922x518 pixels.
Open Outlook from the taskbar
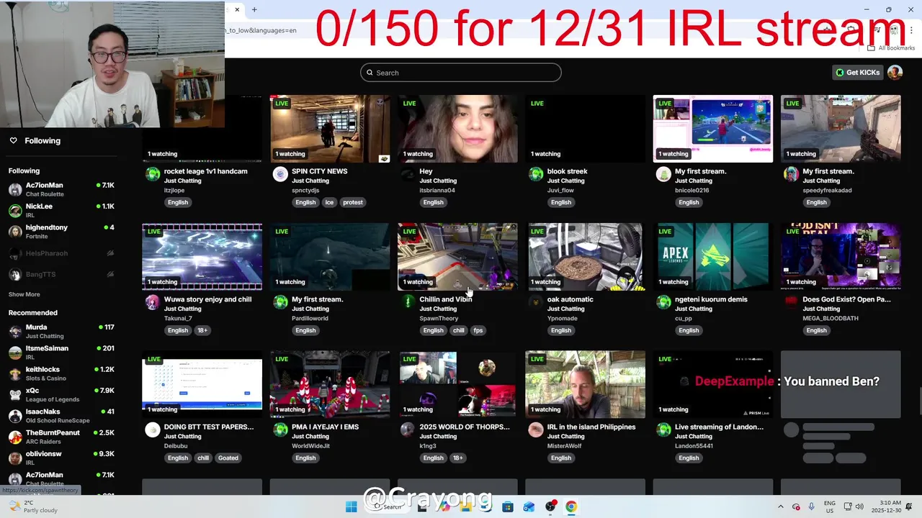(x=529, y=506)
